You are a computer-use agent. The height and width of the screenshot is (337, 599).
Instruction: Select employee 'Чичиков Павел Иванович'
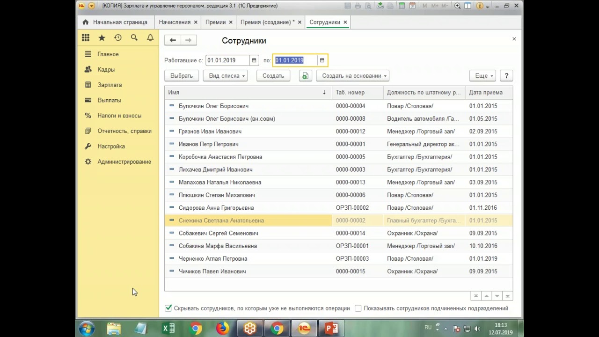[x=338, y=271]
